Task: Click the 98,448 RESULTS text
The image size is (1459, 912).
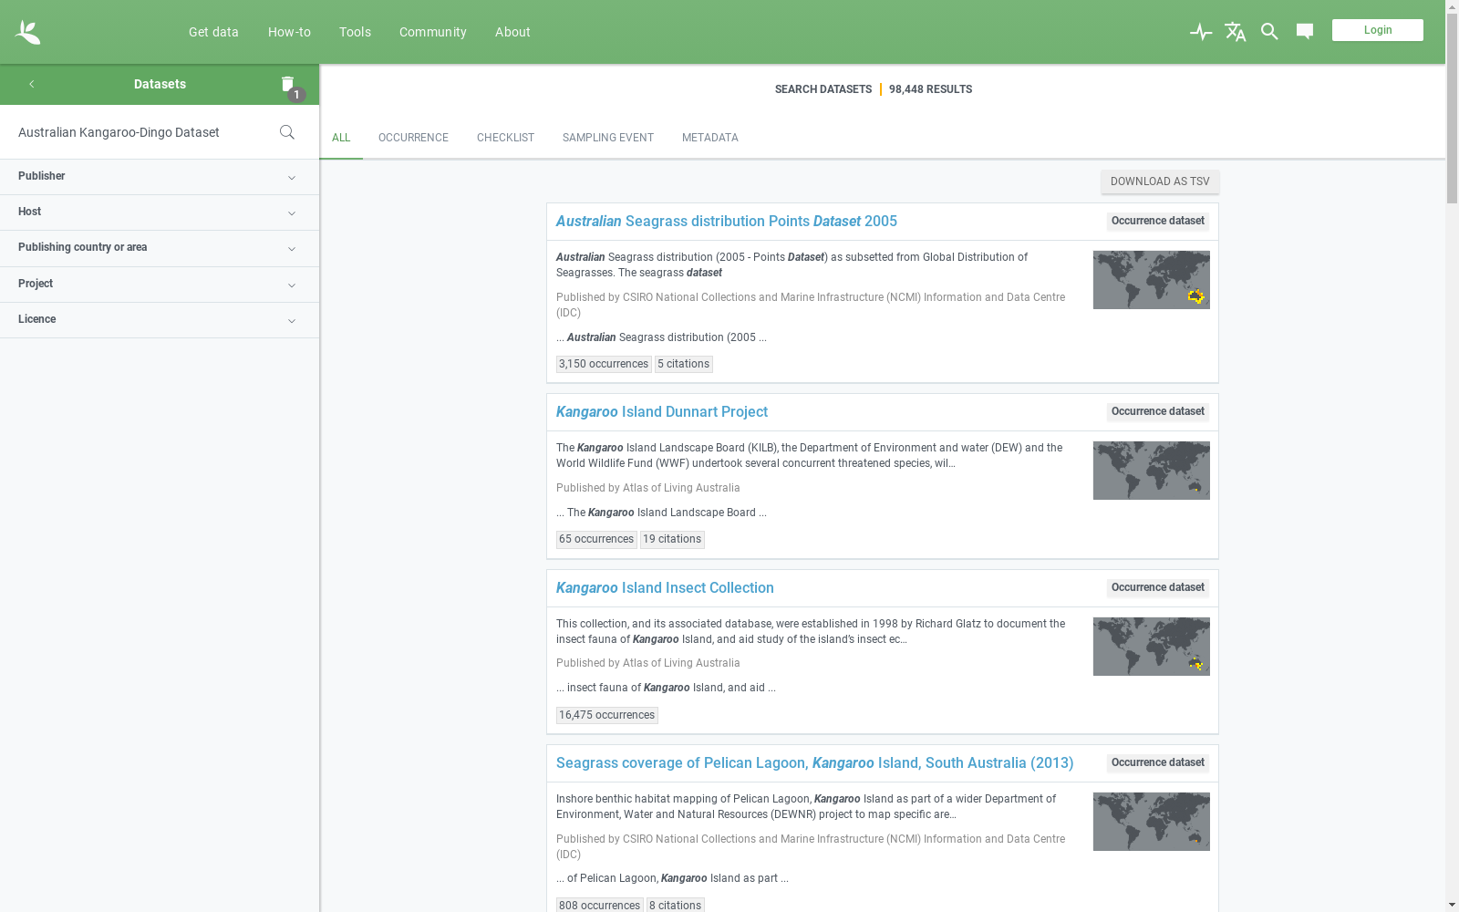Action: pyautogui.click(x=930, y=89)
